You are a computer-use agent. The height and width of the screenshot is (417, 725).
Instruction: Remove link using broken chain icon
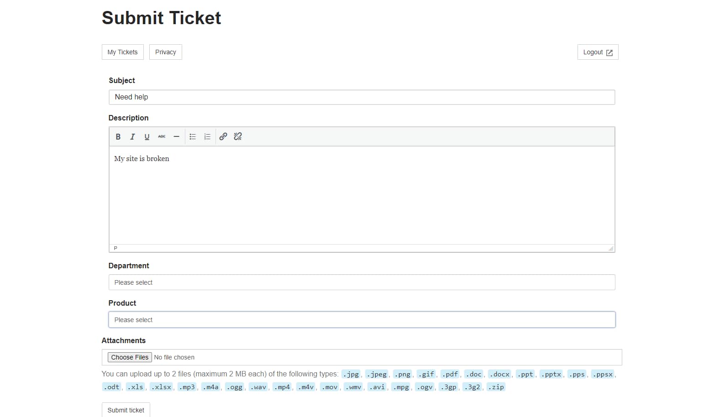click(238, 136)
